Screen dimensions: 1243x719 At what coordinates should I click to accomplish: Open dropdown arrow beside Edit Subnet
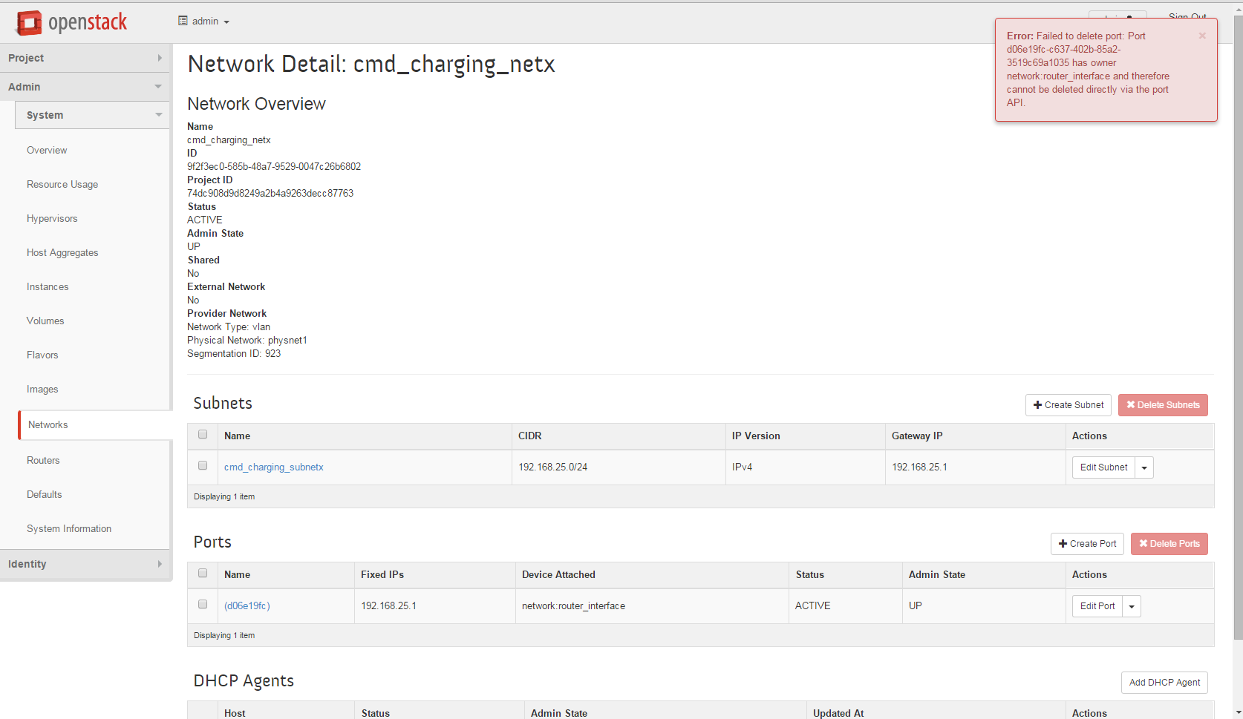pyautogui.click(x=1144, y=468)
